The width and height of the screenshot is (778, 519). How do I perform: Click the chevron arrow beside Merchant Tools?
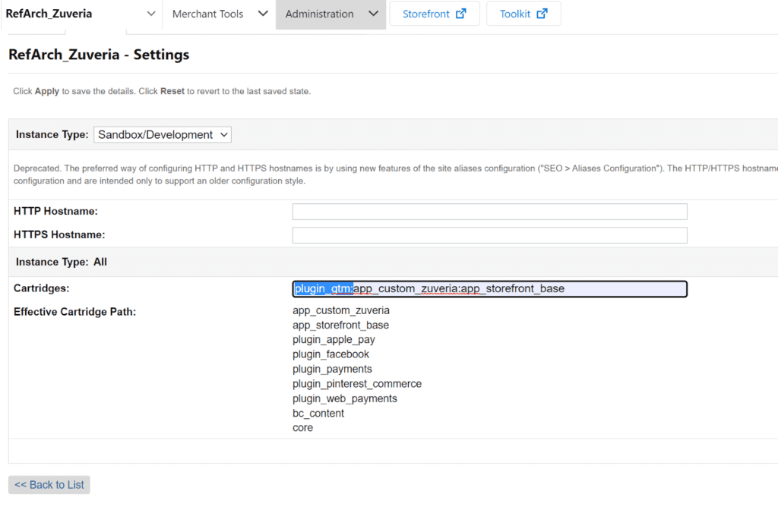point(263,14)
